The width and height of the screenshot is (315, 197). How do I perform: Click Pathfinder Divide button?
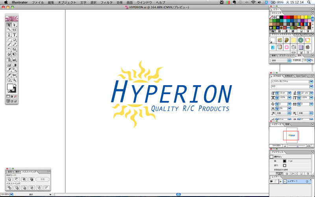(9, 188)
